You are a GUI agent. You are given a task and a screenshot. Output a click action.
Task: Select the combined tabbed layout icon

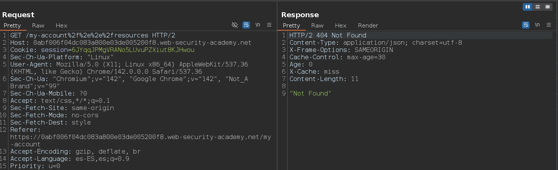(547, 7)
